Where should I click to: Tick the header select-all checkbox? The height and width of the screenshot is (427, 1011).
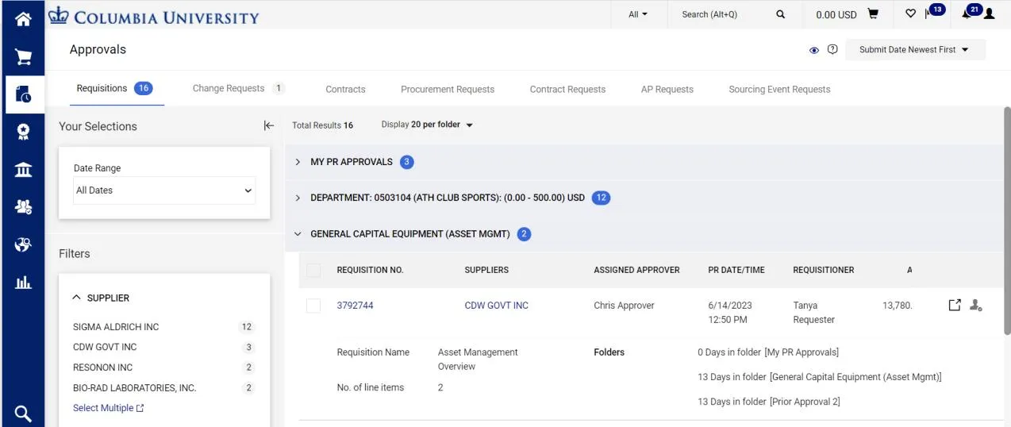click(313, 270)
